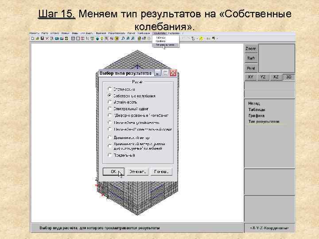319x239 pixels.
Task: Click Графика in the right panel
Action: coord(257,116)
